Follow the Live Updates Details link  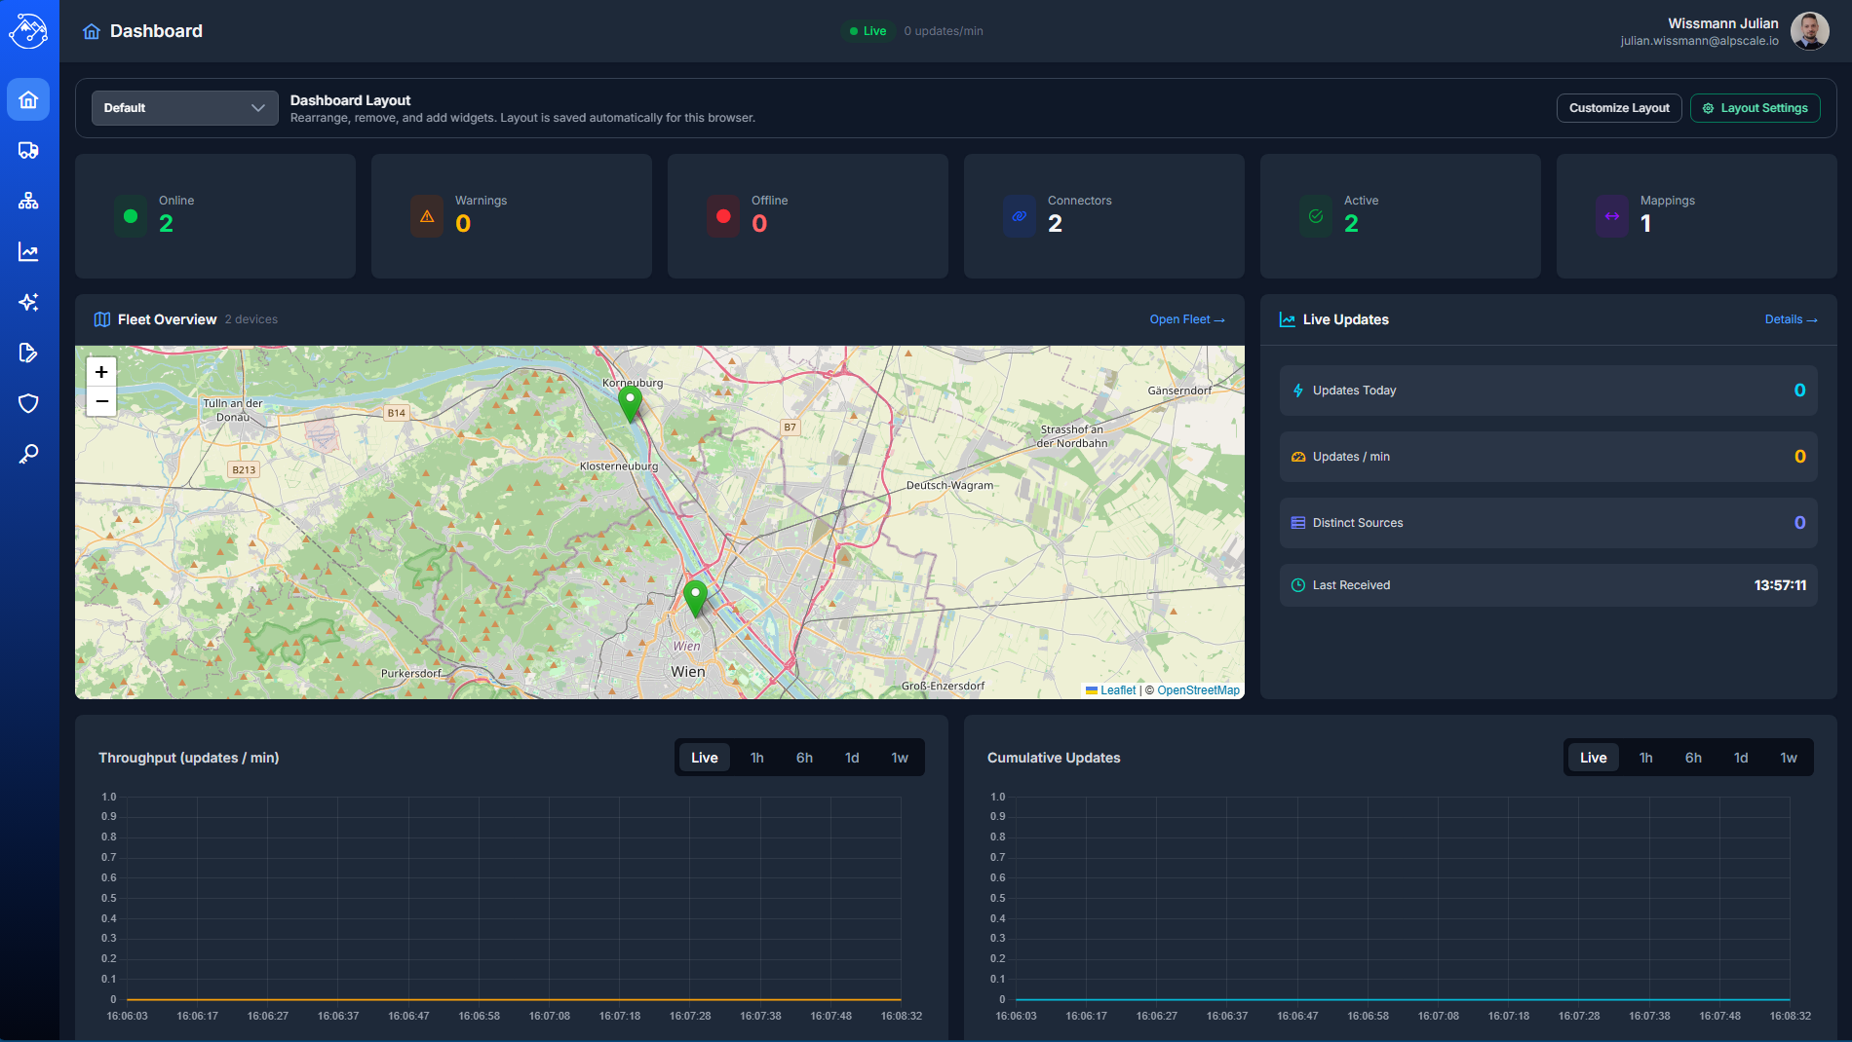click(1792, 319)
